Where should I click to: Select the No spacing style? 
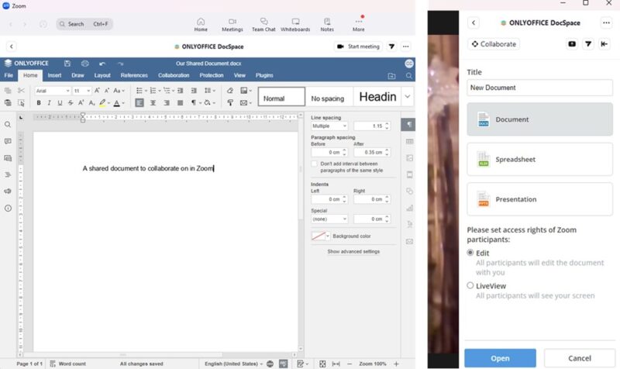(328, 97)
